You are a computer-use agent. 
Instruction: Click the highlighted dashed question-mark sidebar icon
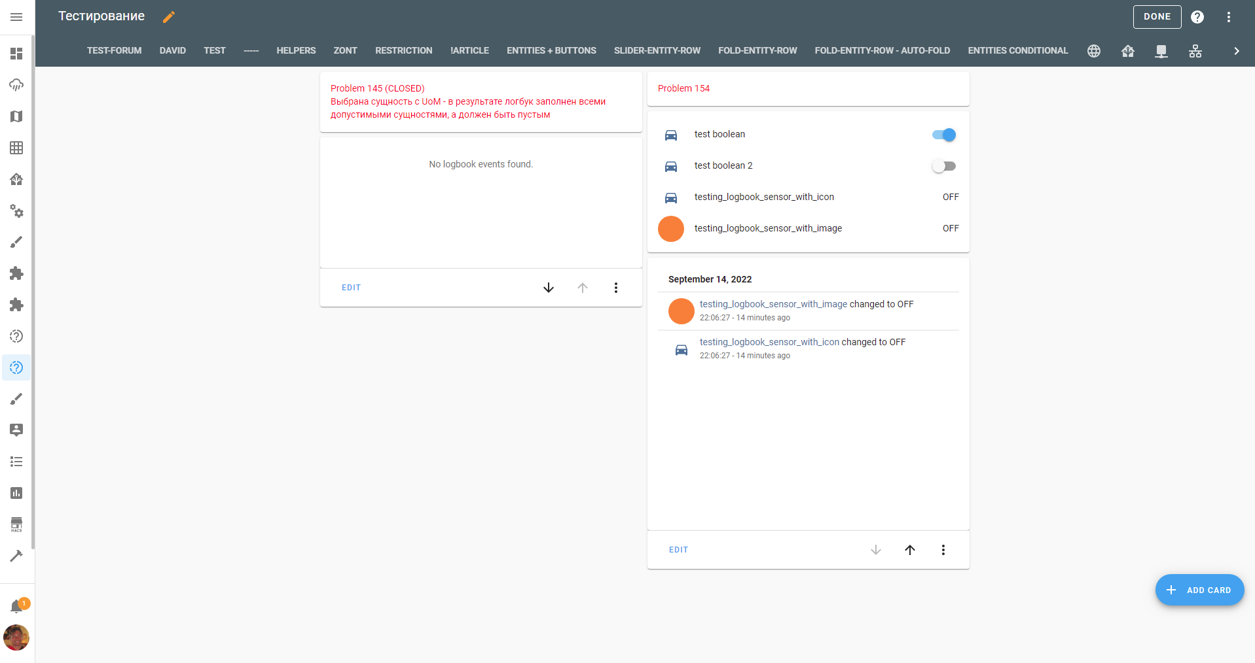click(16, 367)
